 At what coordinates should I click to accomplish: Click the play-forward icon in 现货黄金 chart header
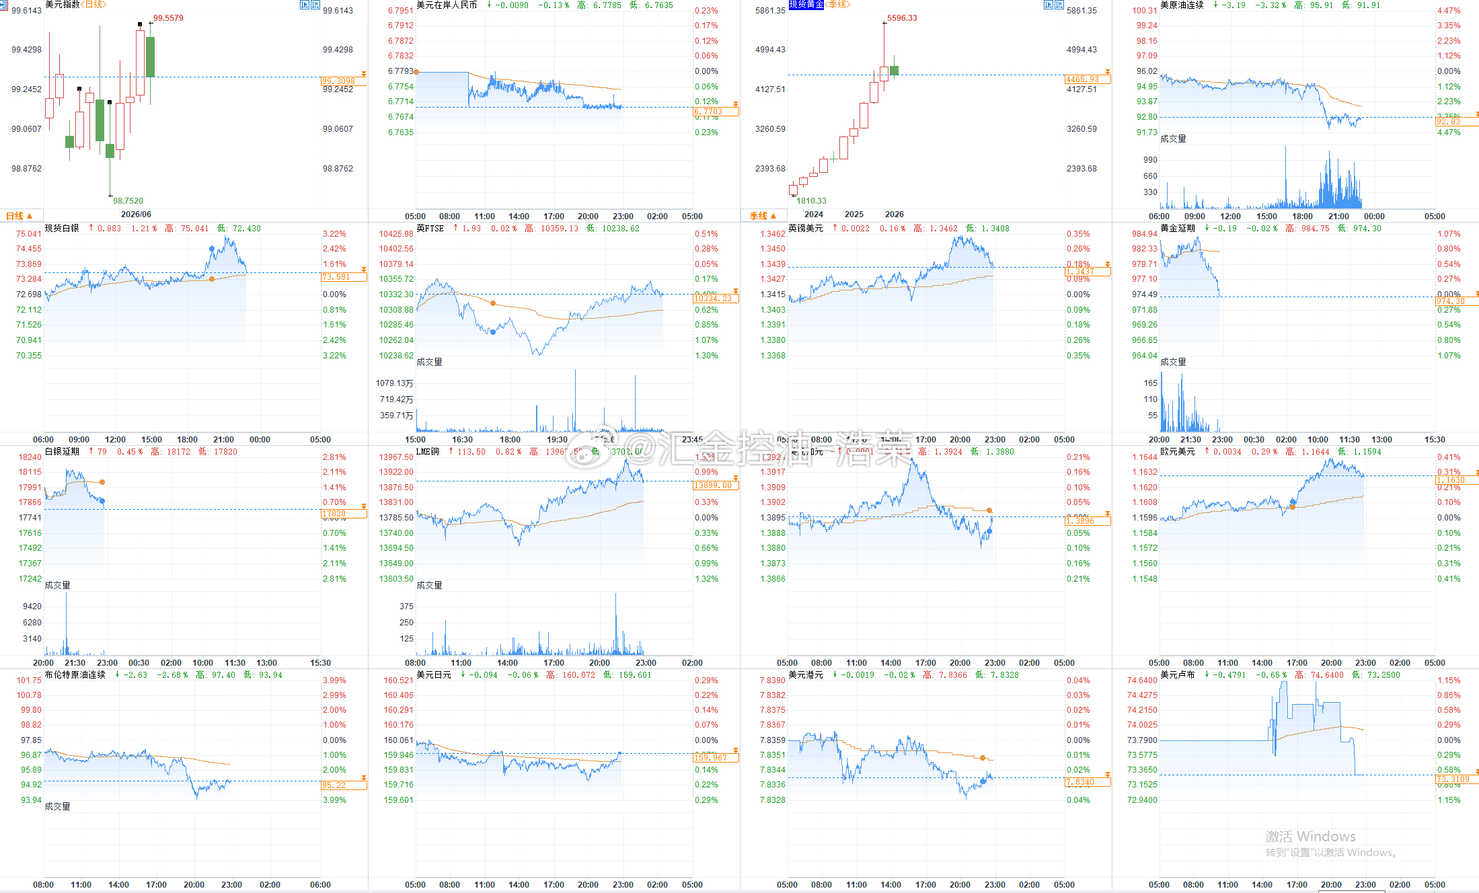1049,5
